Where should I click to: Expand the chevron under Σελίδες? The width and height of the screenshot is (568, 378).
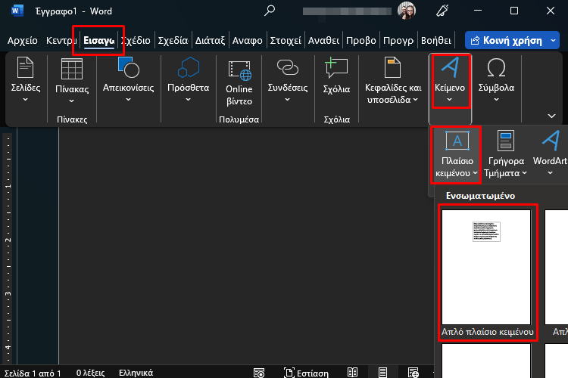point(25,100)
